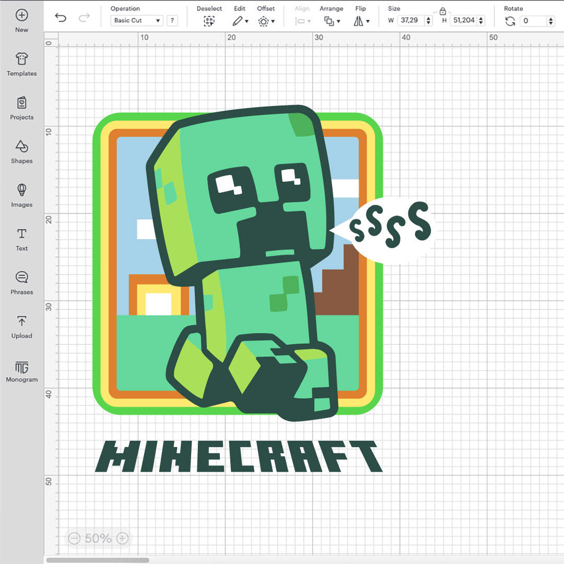The image size is (564, 564).
Task: Toggle the aspect ratio lock
Action: coord(442,11)
